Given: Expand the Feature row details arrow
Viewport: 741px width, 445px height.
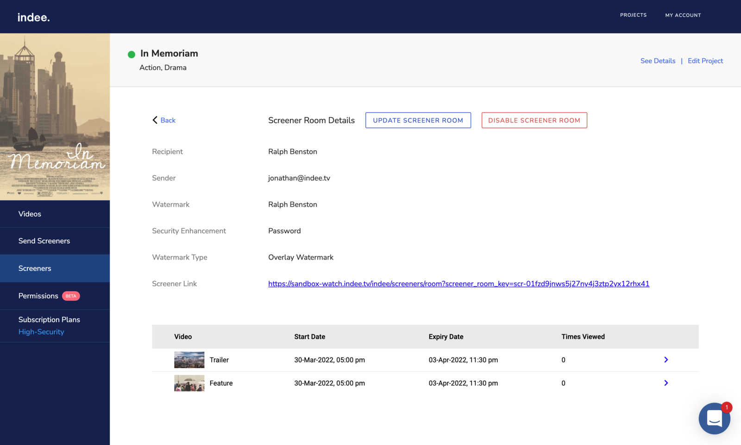Looking at the screenshot, I should (666, 383).
